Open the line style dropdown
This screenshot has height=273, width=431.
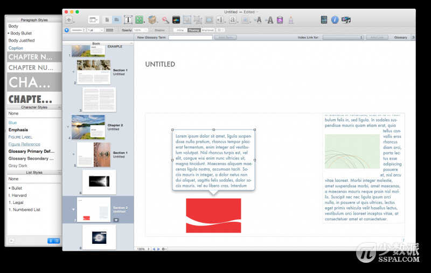78,30
